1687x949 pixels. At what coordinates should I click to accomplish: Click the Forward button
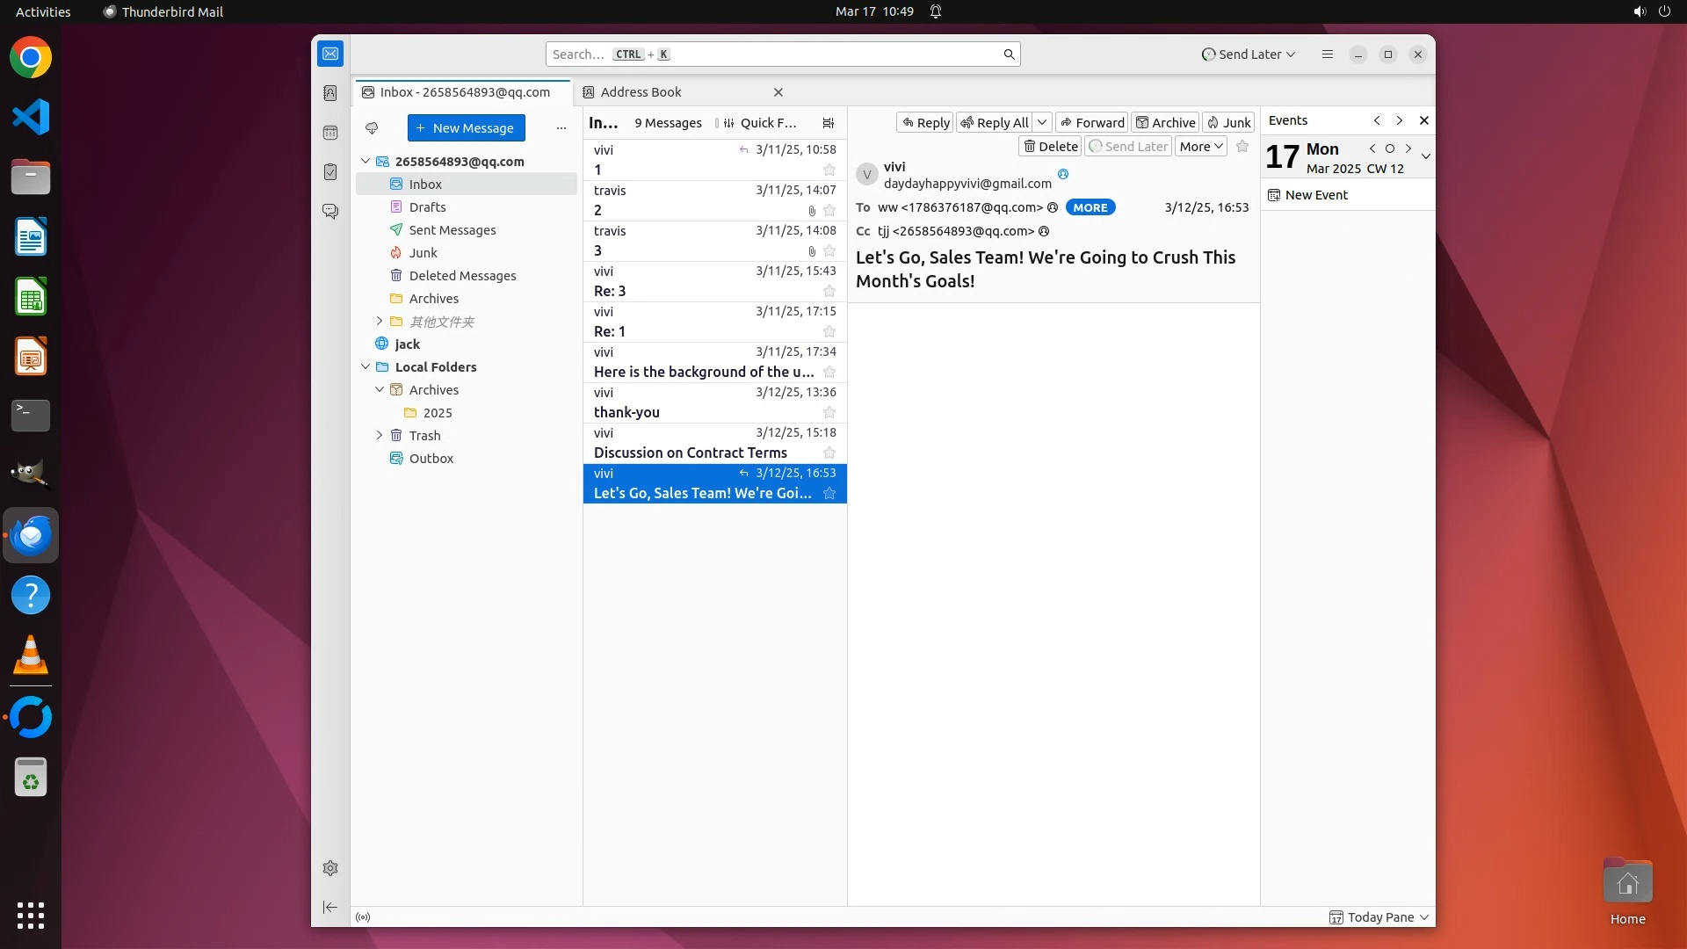point(1091,122)
